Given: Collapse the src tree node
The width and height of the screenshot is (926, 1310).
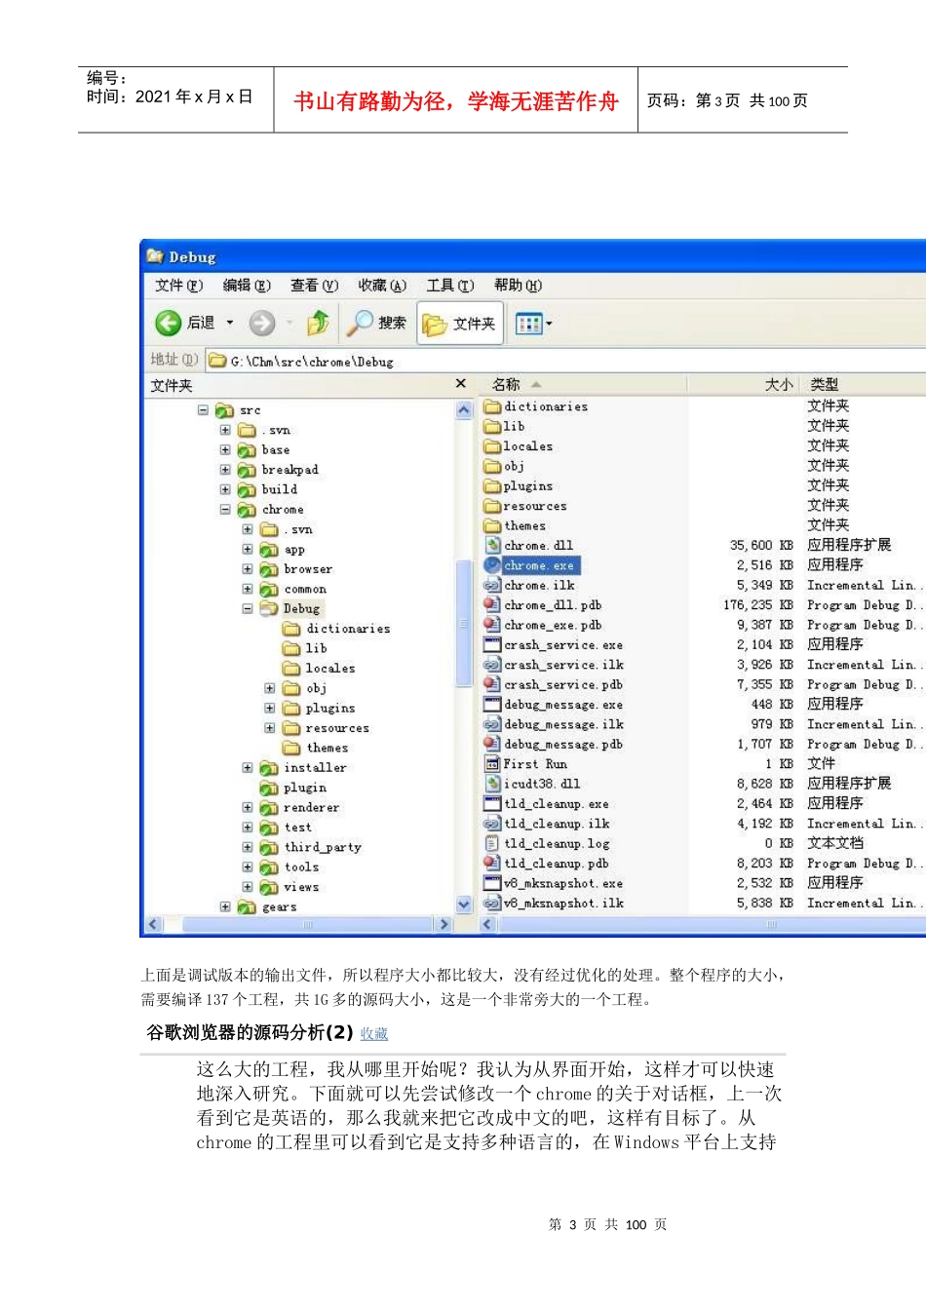Looking at the screenshot, I should click(x=203, y=410).
